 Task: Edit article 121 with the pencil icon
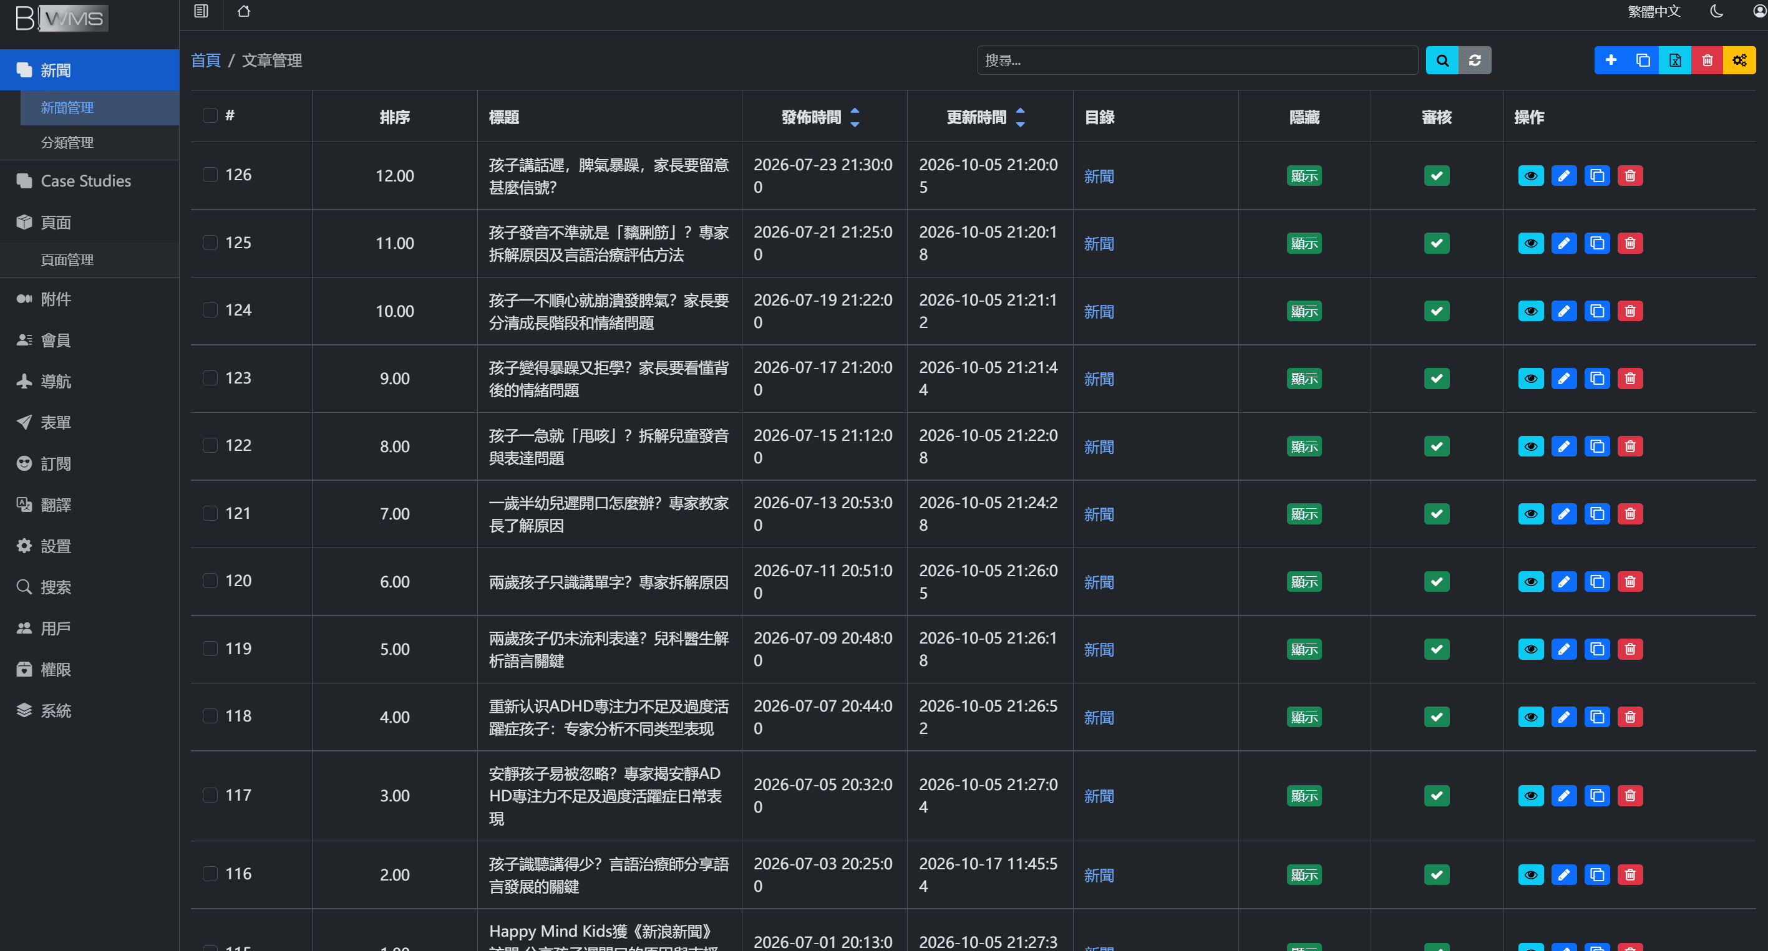click(1563, 513)
